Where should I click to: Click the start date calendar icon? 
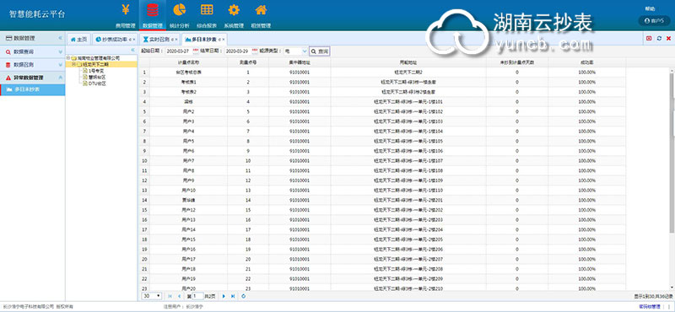(196, 51)
